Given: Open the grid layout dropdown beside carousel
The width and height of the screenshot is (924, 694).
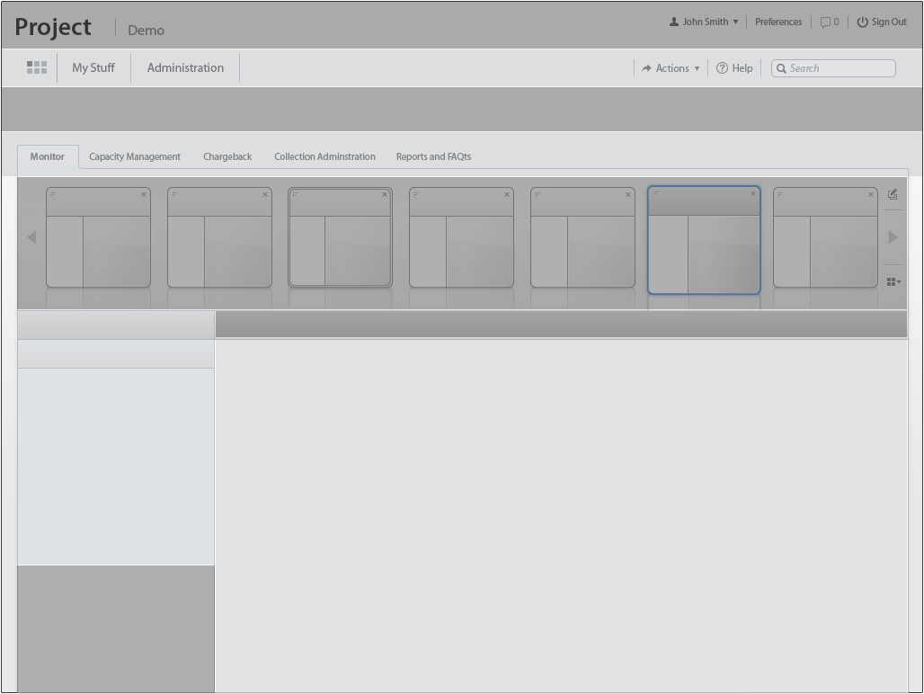Looking at the screenshot, I should coord(893,282).
